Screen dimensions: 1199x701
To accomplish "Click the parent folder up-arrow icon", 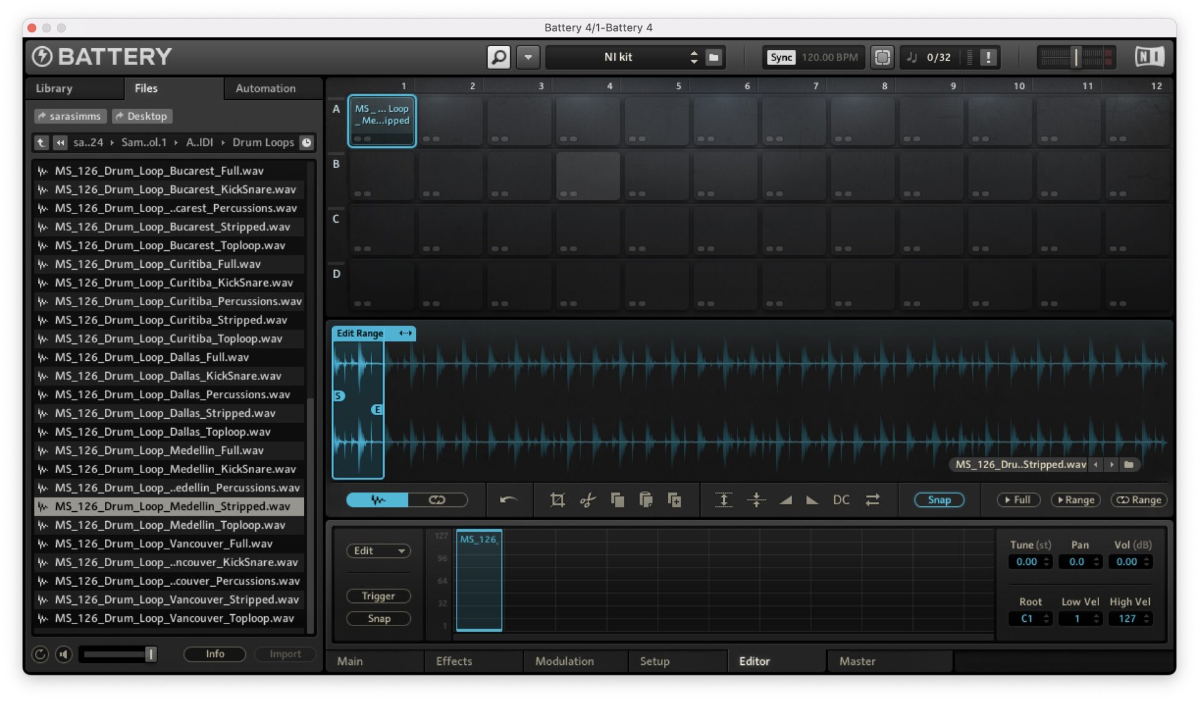I will click(x=41, y=143).
